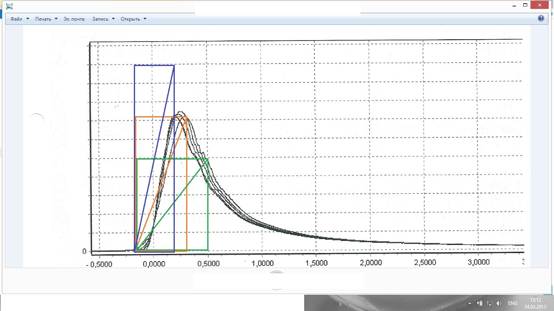
Task: Open the clock showing 13:12
Action: coord(535,303)
